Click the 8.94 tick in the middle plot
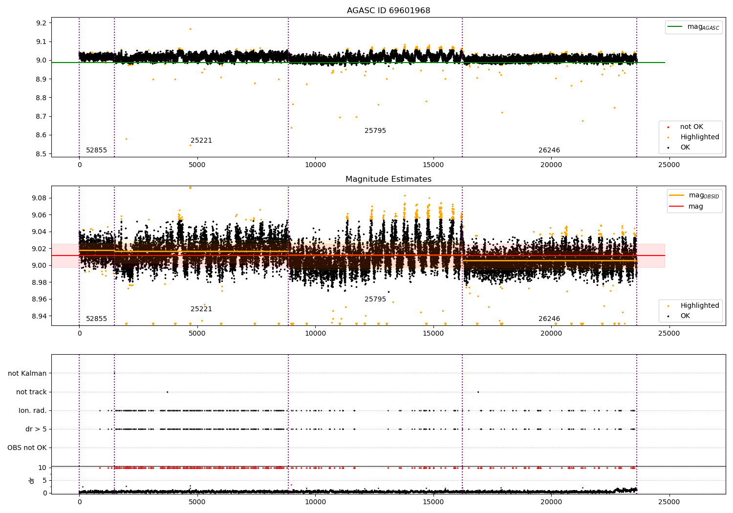 [x=39, y=317]
